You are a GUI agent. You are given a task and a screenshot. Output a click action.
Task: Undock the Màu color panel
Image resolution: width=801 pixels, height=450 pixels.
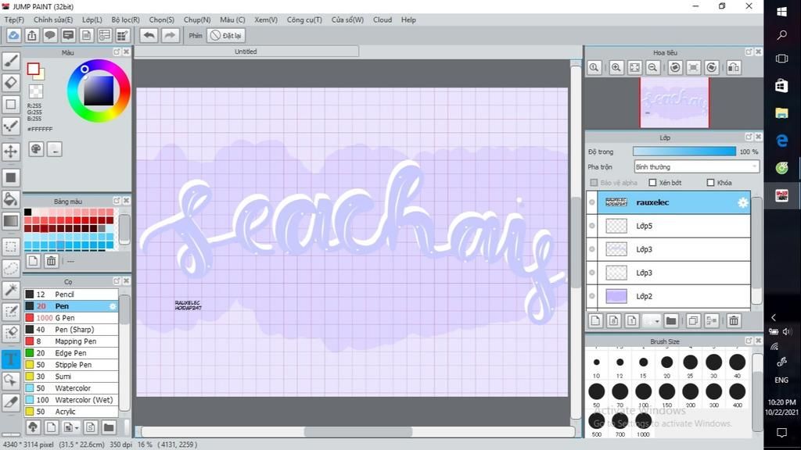coord(117,52)
